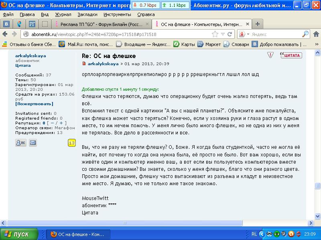The width and height of the screenshot is (321, 240).
Task: Open the new tab plus button
Action: tap(258, 24)
